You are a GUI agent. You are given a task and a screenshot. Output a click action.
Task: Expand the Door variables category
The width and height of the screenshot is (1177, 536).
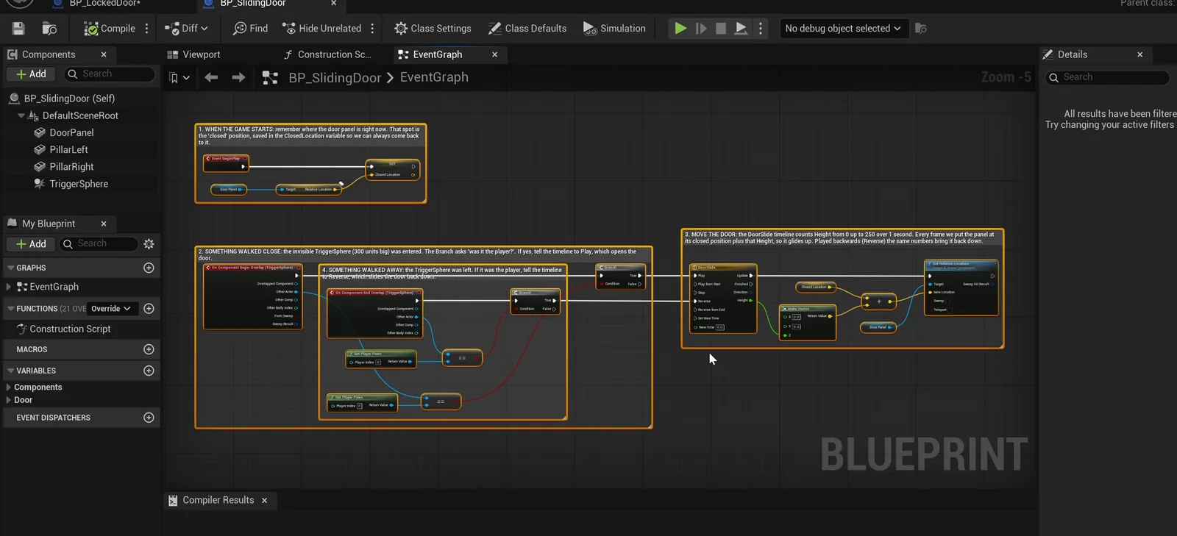pos(9,400)
